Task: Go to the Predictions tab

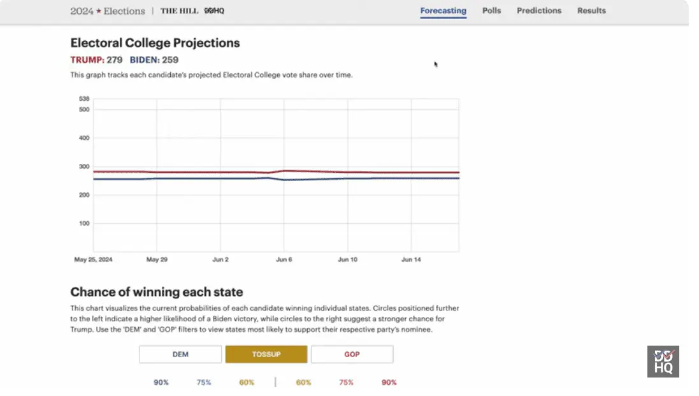Action: 539,11
